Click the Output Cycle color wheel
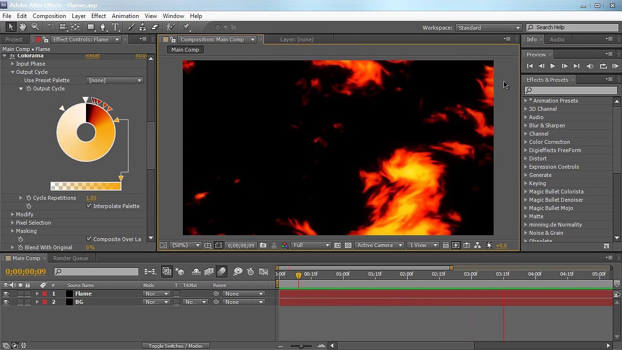Screen dimensions: 622x350 coord(86,132)
